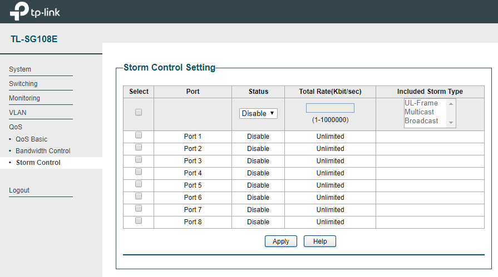Click the storm type list down arrow

tap(451, 122)
